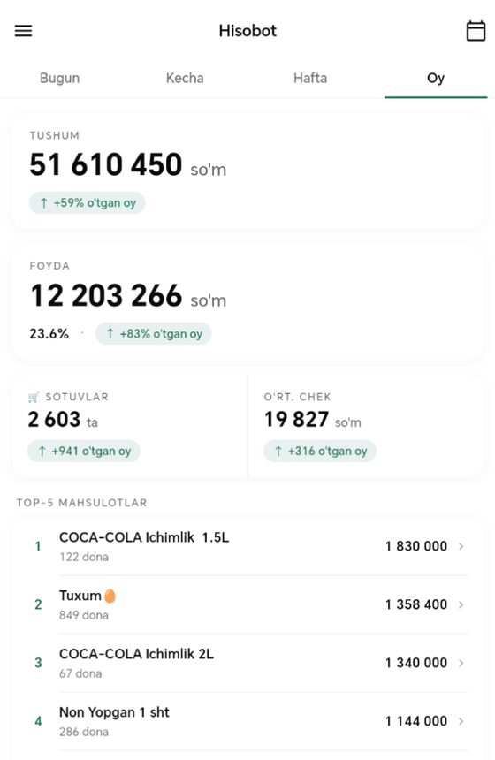Image resolution: width=495 pixels, height=760 pixels.
Task: Tap the +59% o'tgan oy badge
Action: point(88,202)
